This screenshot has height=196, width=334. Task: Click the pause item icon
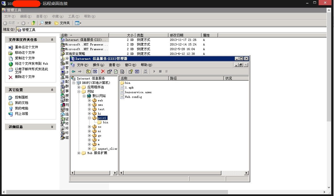point(167,72)
